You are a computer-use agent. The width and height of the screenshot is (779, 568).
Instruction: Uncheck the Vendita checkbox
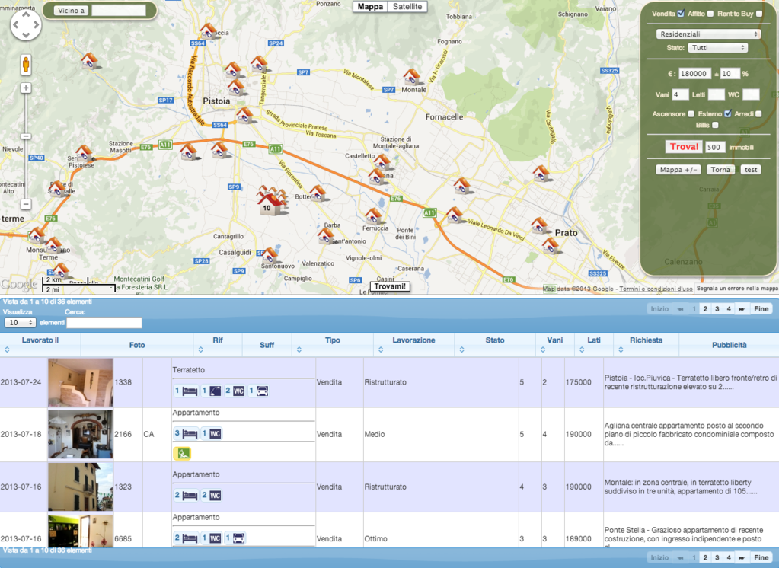(681, 14)
